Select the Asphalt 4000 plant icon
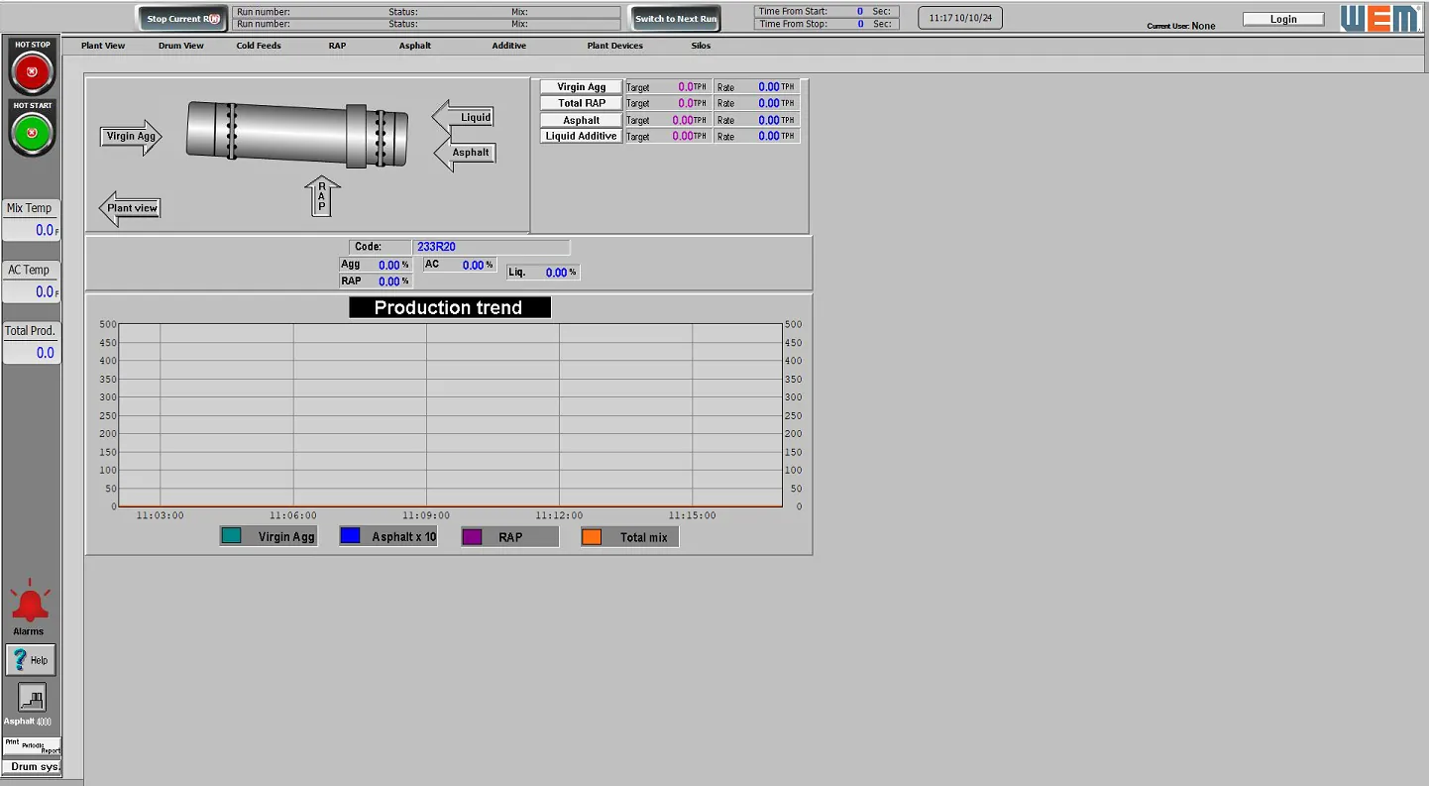Viewport: 1429px width, 786px height. click(30, 699)
